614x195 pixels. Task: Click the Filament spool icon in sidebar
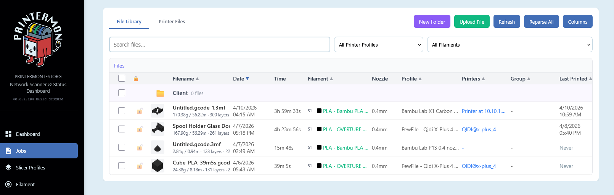[x=8, y=184]
